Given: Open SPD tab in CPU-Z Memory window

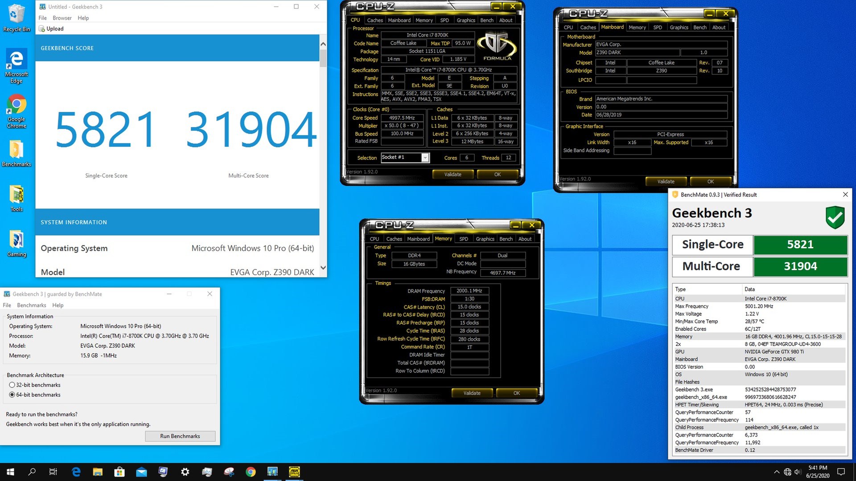Looking at the screenshot, I should (463, 239).
